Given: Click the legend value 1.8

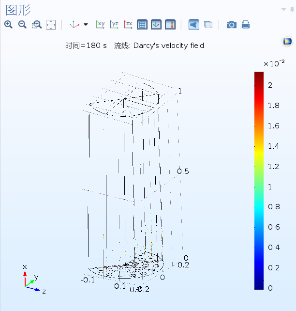Looking at the screenshot, I should pyautogui.click(x=274, y=106).
